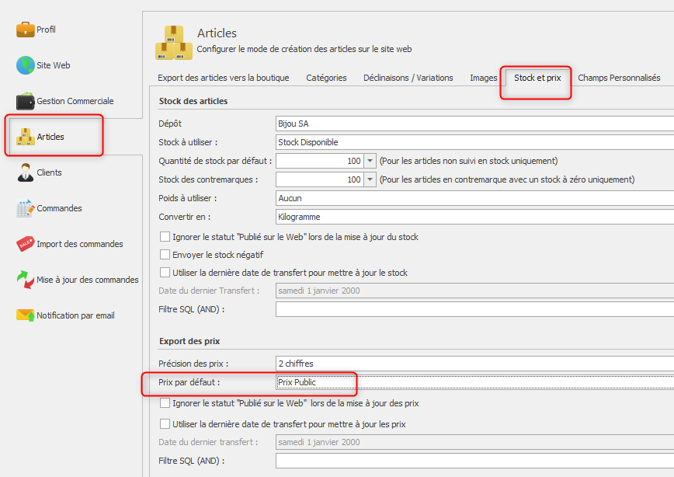
Task: Open Quantité de stock par défaut dropdown arrow
Action: point(370,161)
